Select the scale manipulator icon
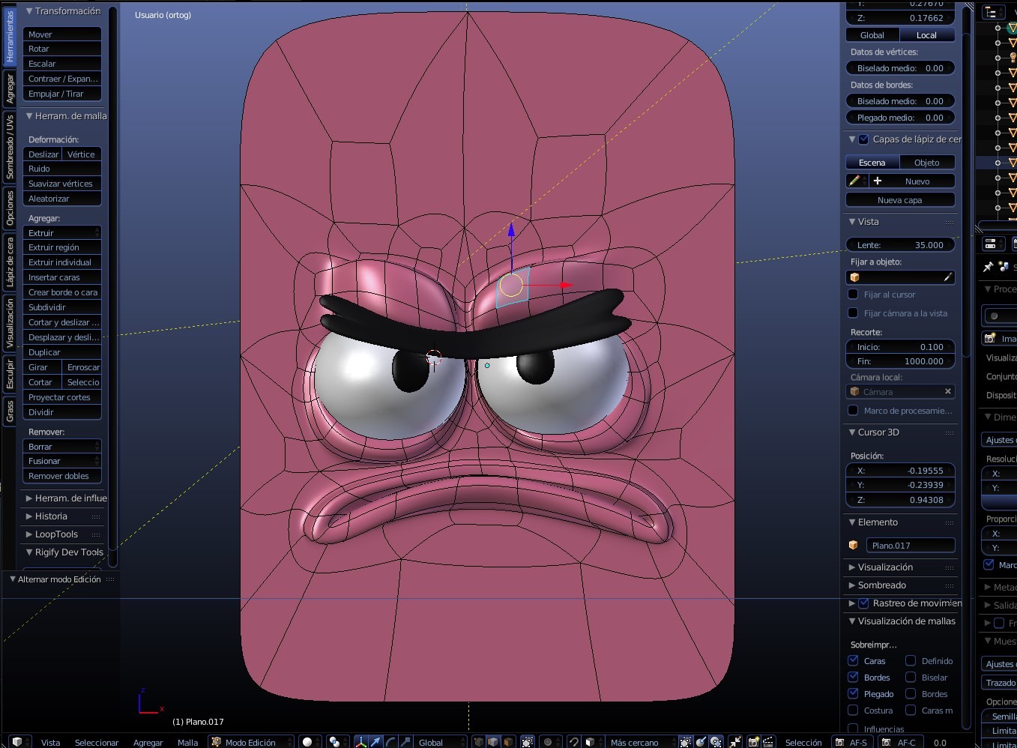Image resolution: width=1017 pixels, height=748 pixels. (x=405, y=742)
